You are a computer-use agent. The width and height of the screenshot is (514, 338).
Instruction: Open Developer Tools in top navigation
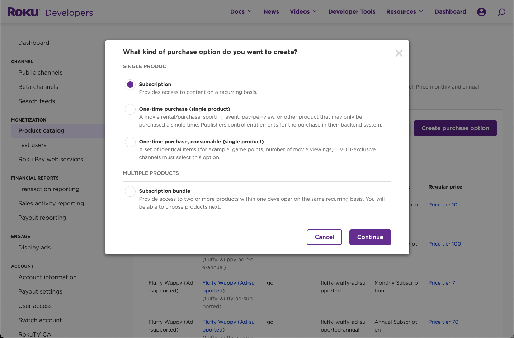pyautogui.click(x=352, y=11)
